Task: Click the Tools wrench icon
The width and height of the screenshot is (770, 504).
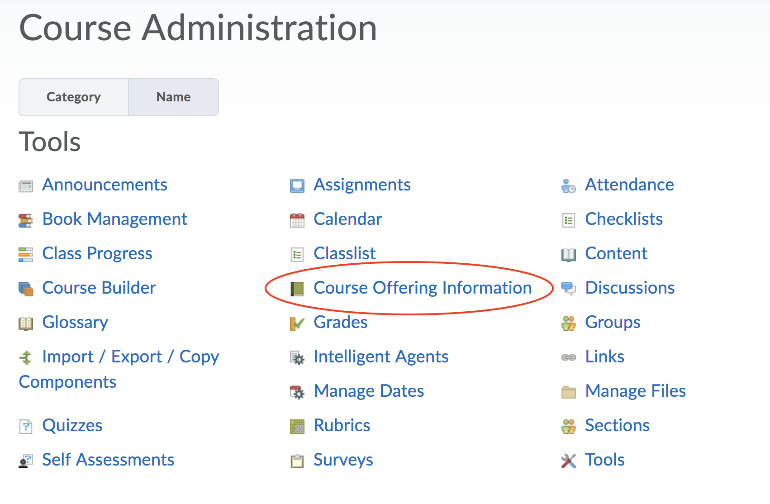Action: [x=568, y=461]
